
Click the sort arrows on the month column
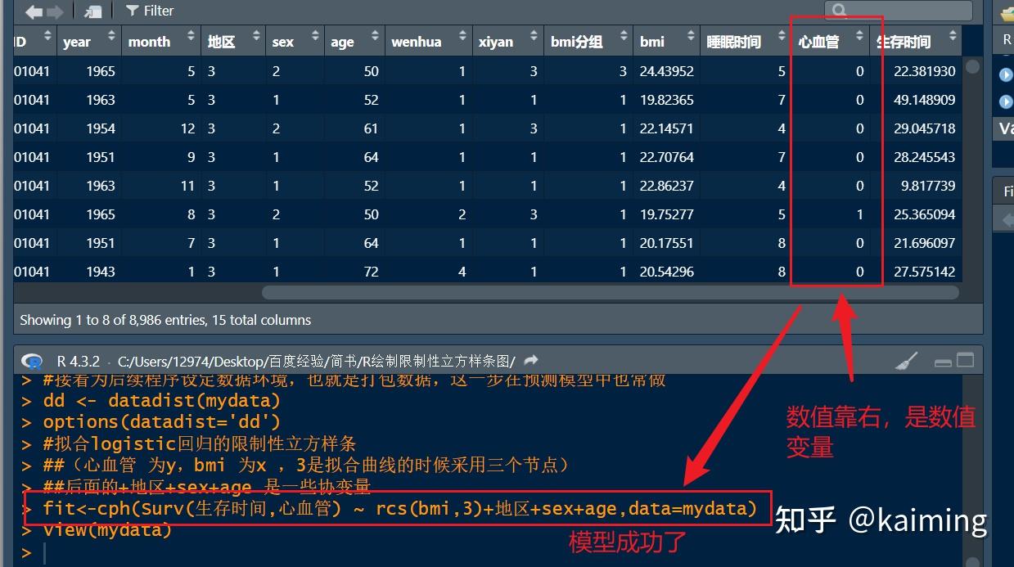point(190,36)
